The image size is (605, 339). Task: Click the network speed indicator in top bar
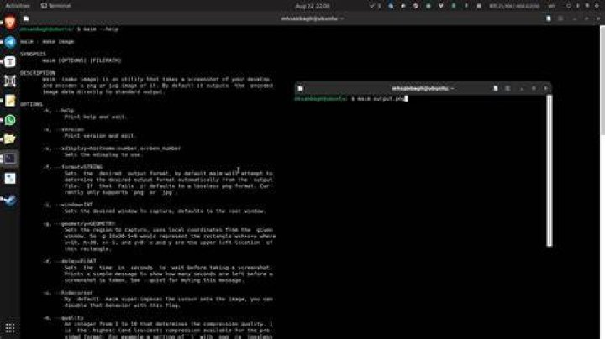click(x=514, y=6)
